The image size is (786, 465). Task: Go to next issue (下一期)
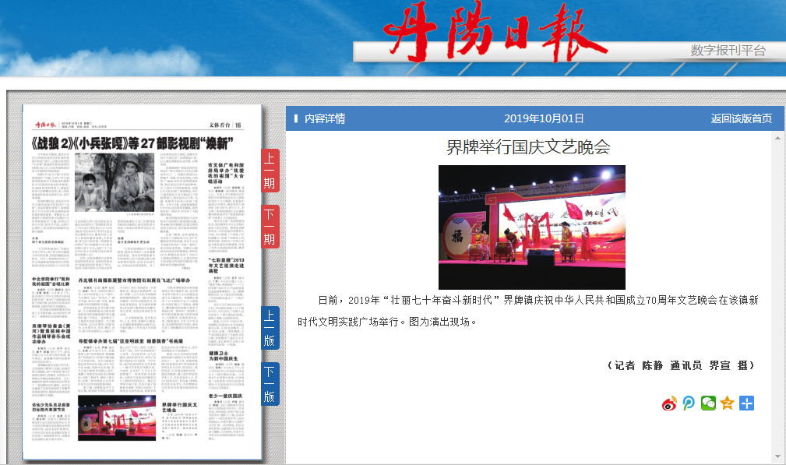pos(269,225)
